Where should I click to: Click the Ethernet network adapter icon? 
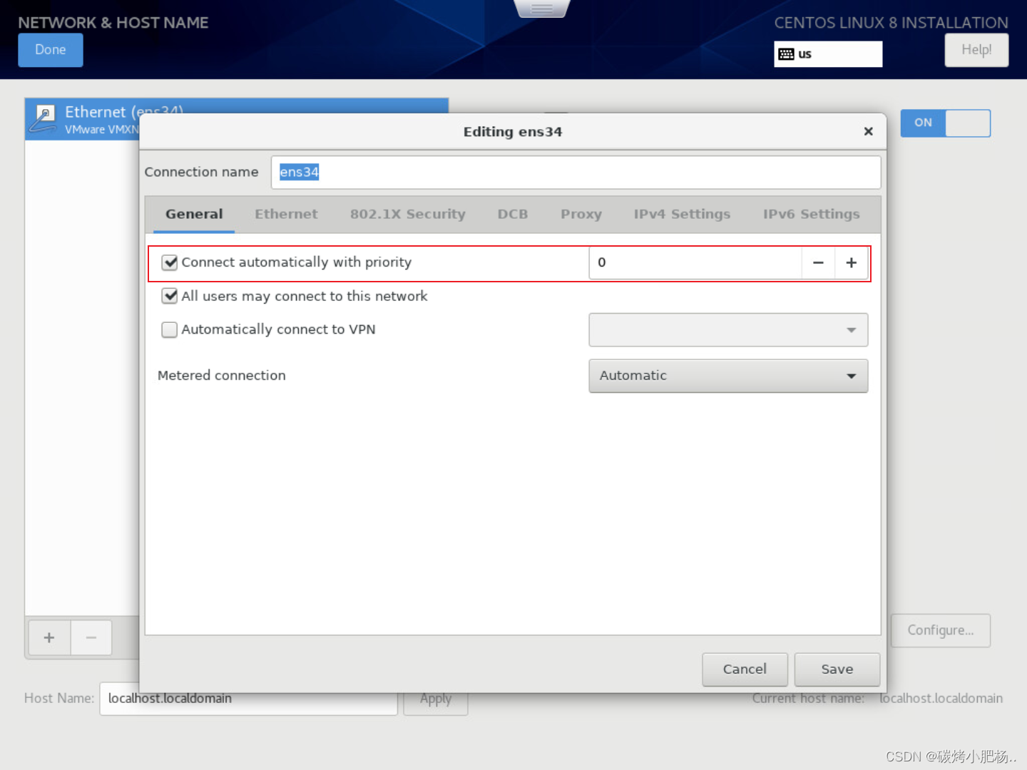click(44, 119)
